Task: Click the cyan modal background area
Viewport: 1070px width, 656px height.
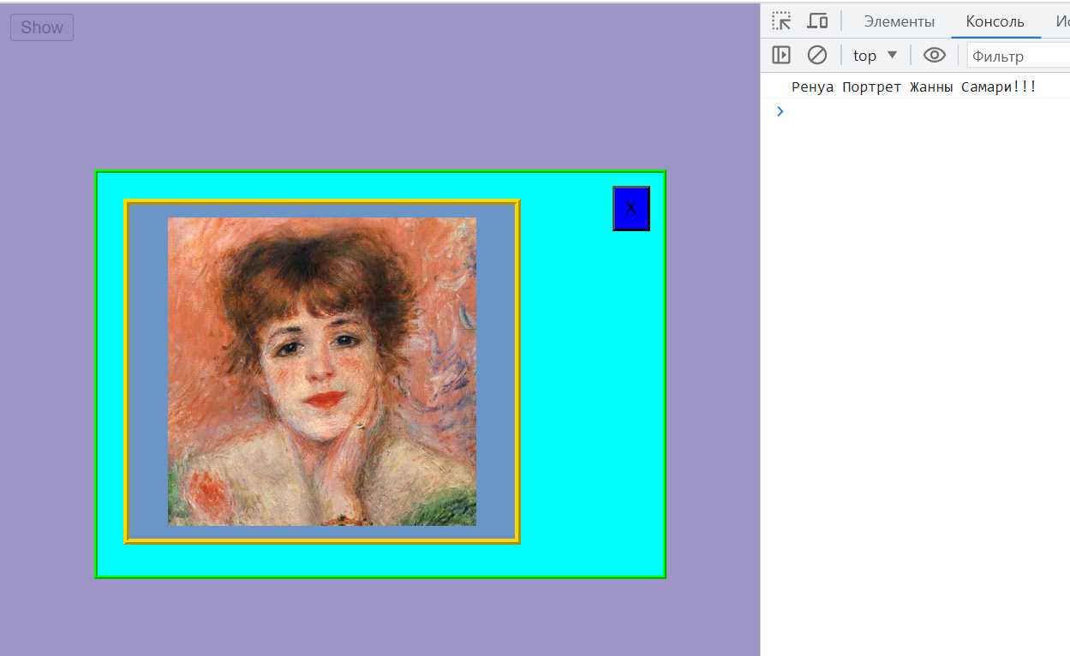Action: click(x=591, y=385)
